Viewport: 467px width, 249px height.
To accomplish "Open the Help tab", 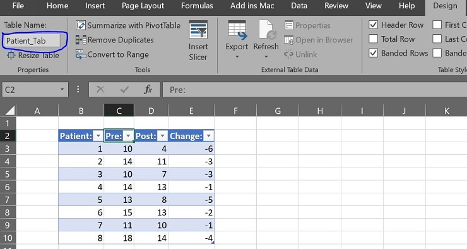I will 406,6.
